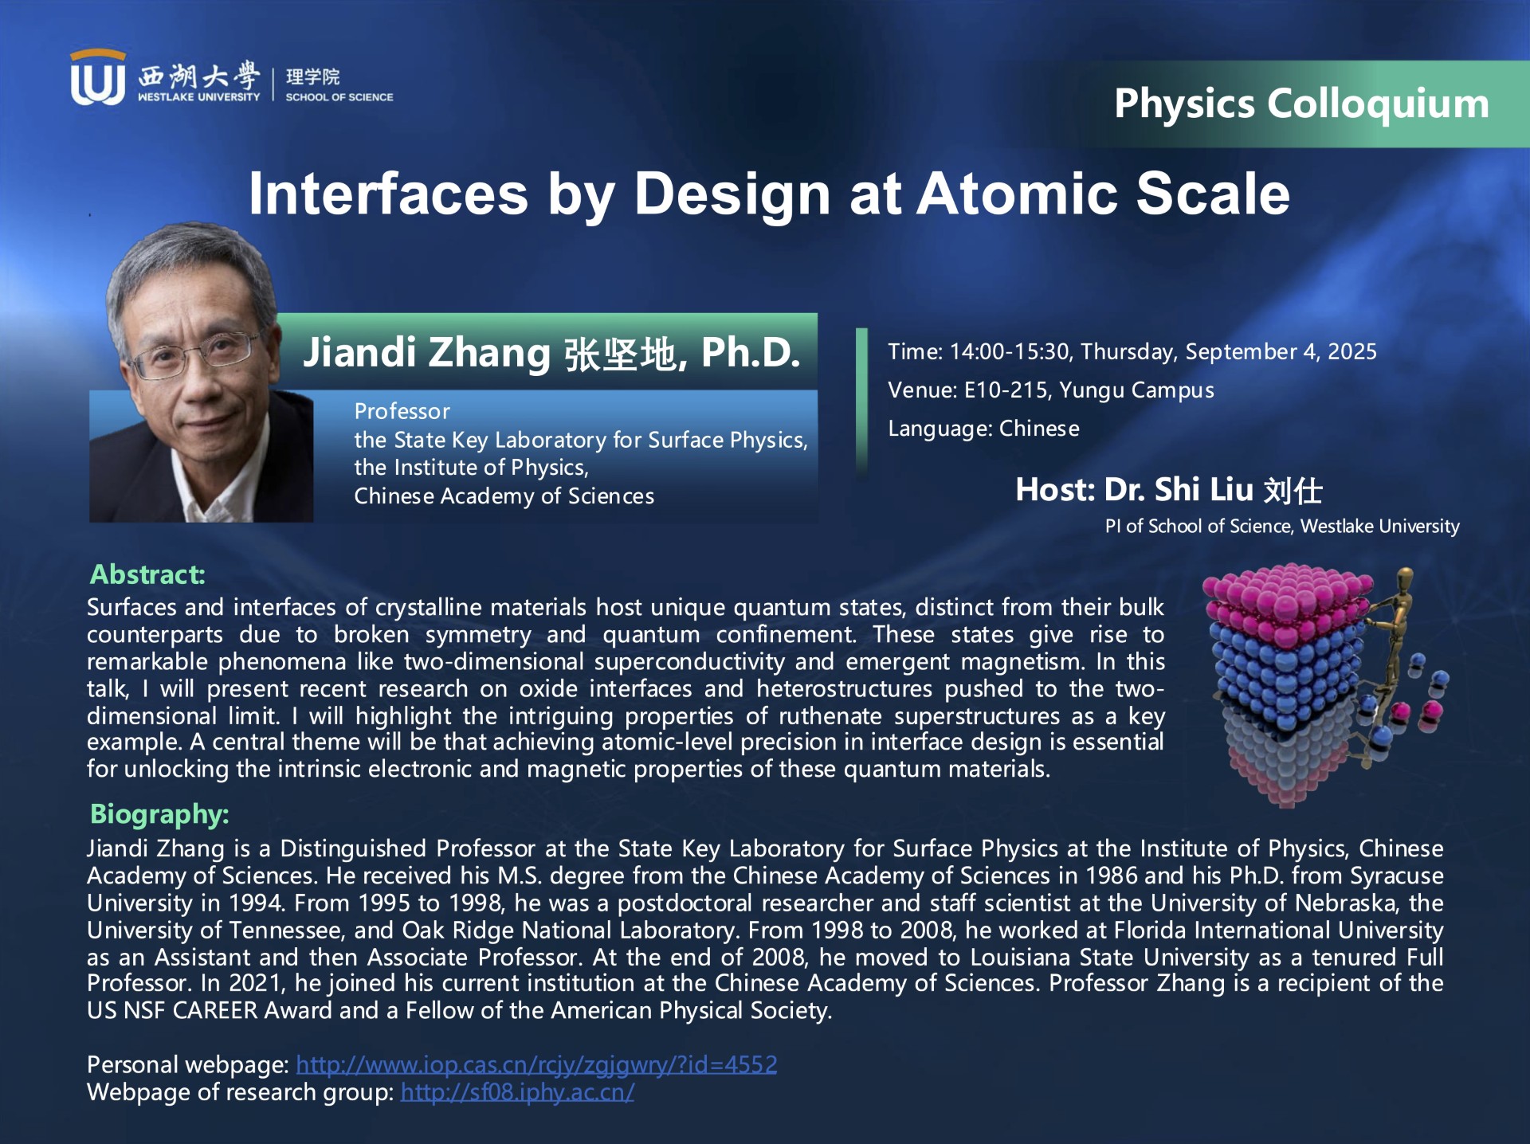1530x1144 pixels.
Task: Click the Professor title under the name
Action: [x=402, y=412]
